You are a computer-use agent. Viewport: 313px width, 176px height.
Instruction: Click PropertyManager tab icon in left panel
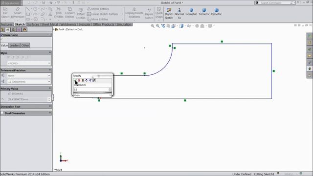8,30
